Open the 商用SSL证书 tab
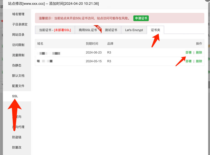The height and width of the screenshot is (155, 210). point(88,30)
